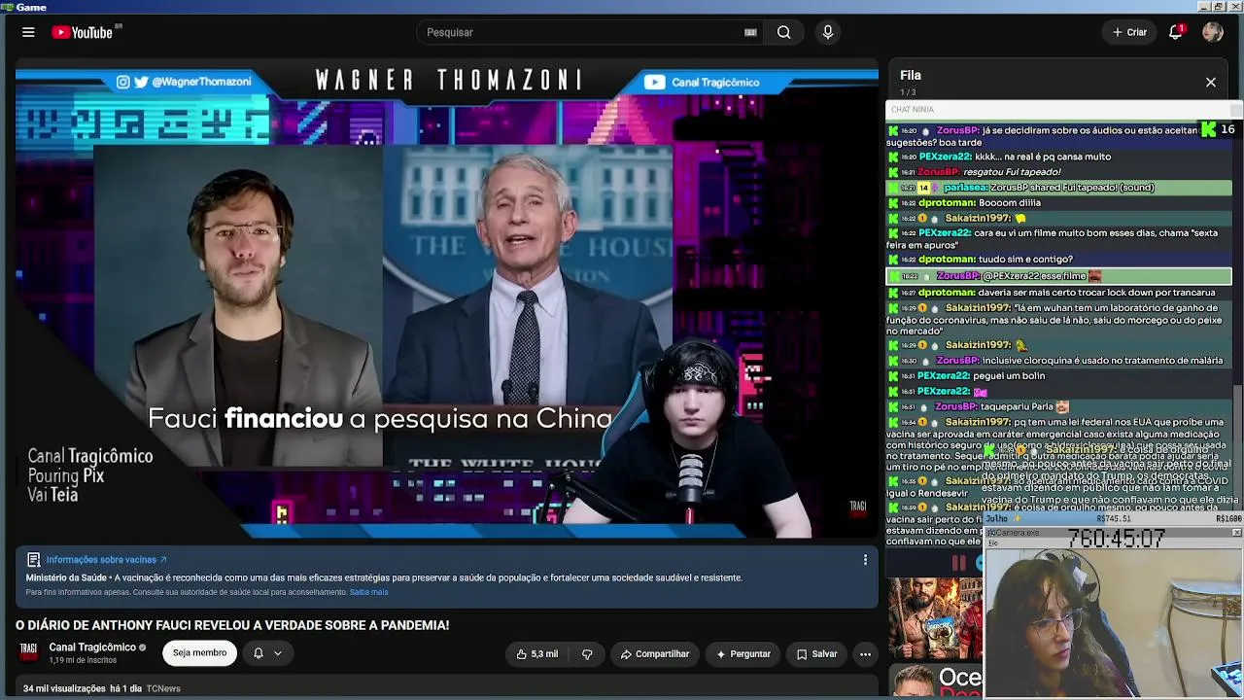Image resolution: width=1244 pixels, height=700 pixels.
Task: Click the magnifier search button
Action: (x=783, y=32)
